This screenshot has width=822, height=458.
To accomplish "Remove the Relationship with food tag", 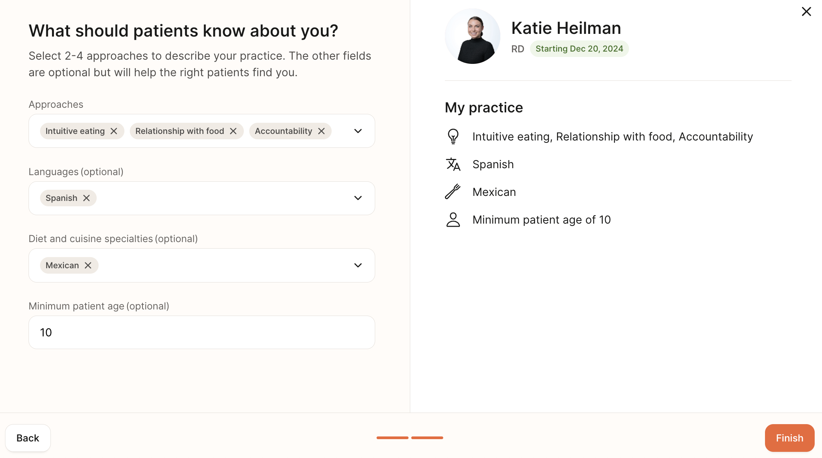I will click(233, 131).
